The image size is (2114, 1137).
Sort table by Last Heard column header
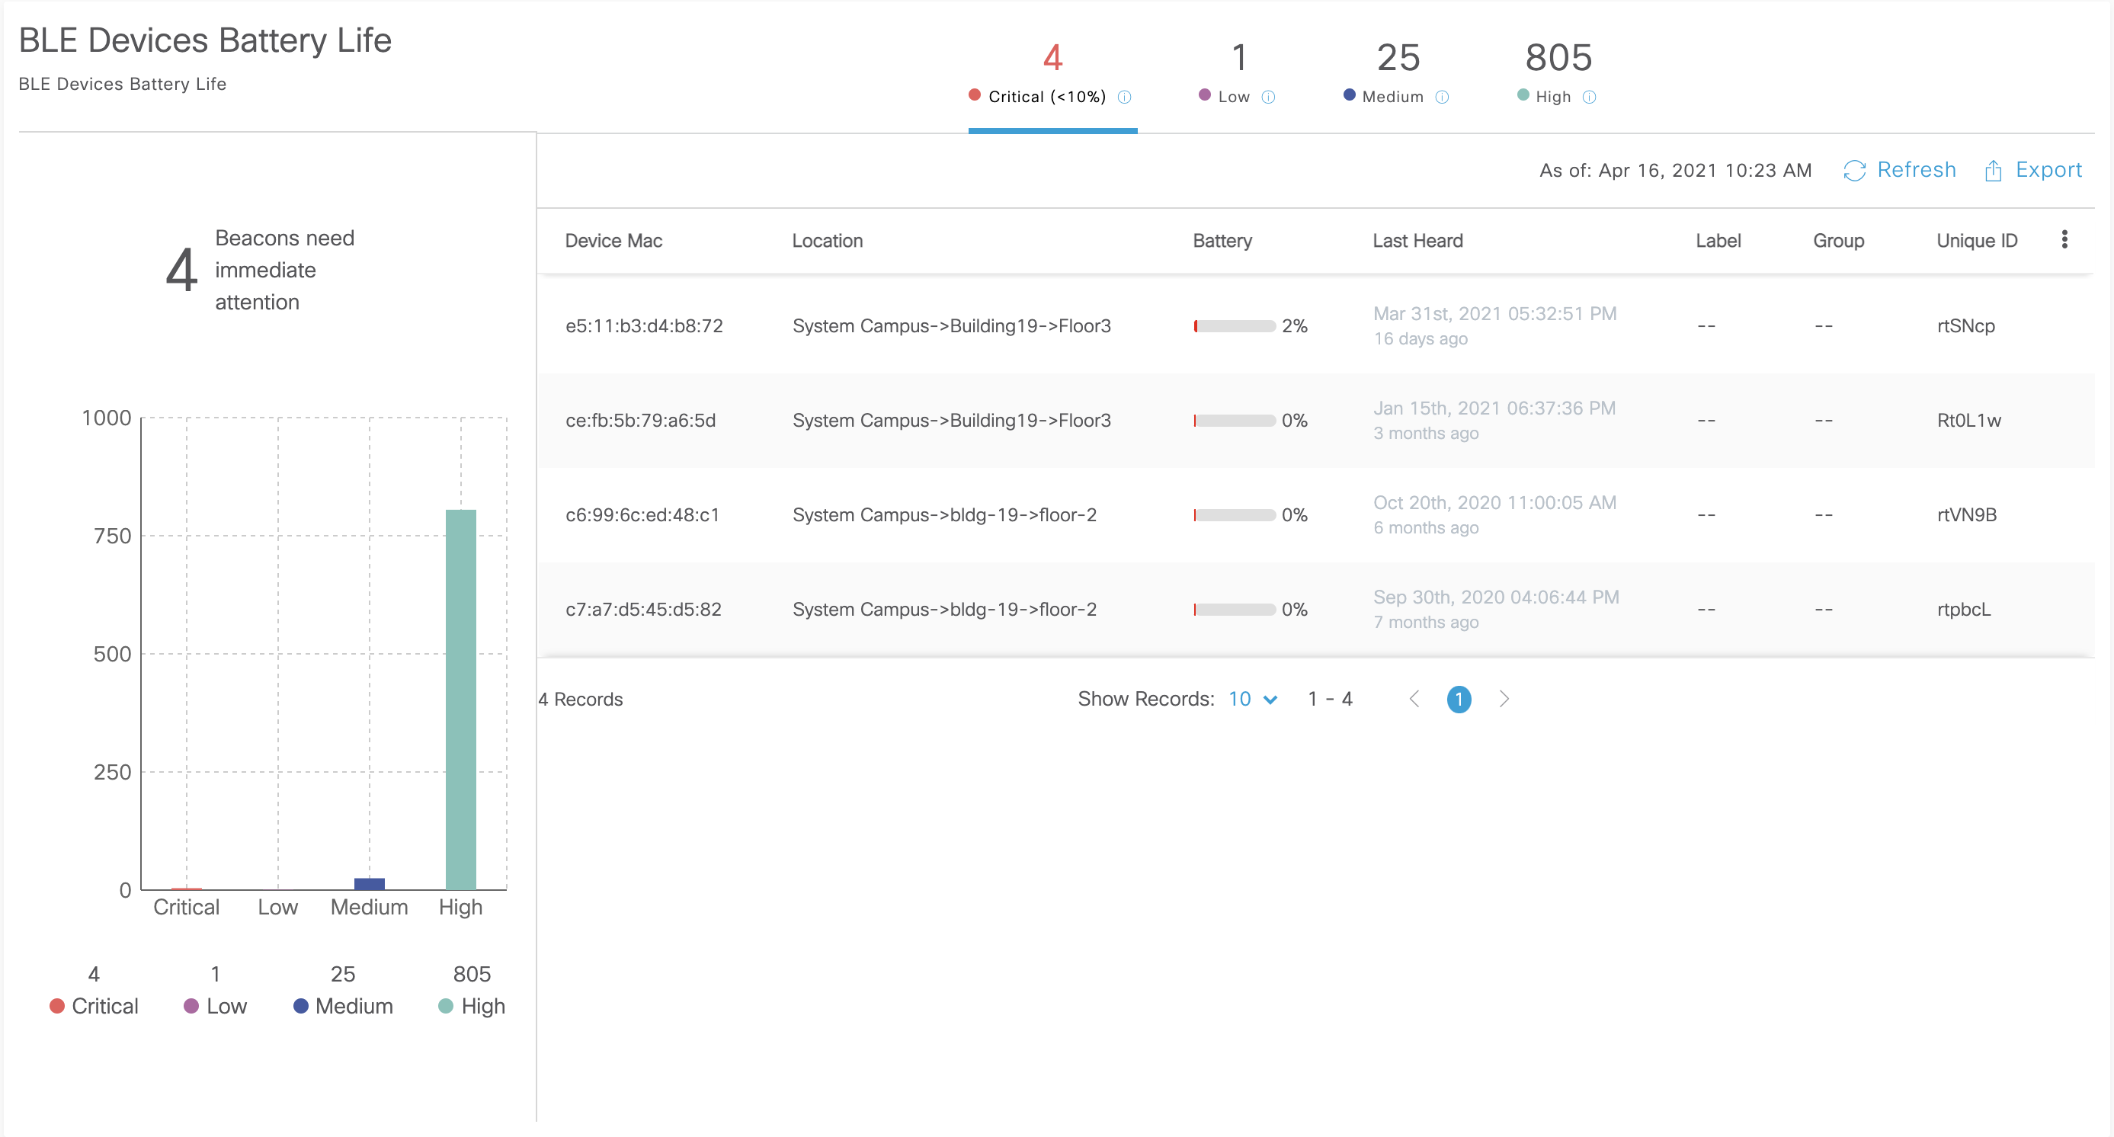[1417, 240]
